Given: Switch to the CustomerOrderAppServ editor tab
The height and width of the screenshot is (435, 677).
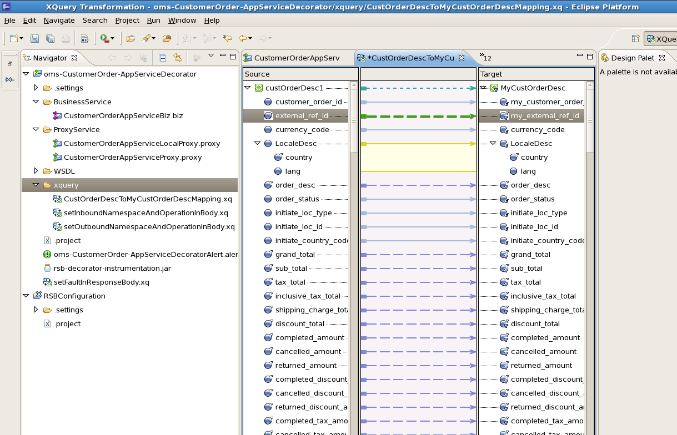Looking at the screenshot, I should click(x=297, y=58).
